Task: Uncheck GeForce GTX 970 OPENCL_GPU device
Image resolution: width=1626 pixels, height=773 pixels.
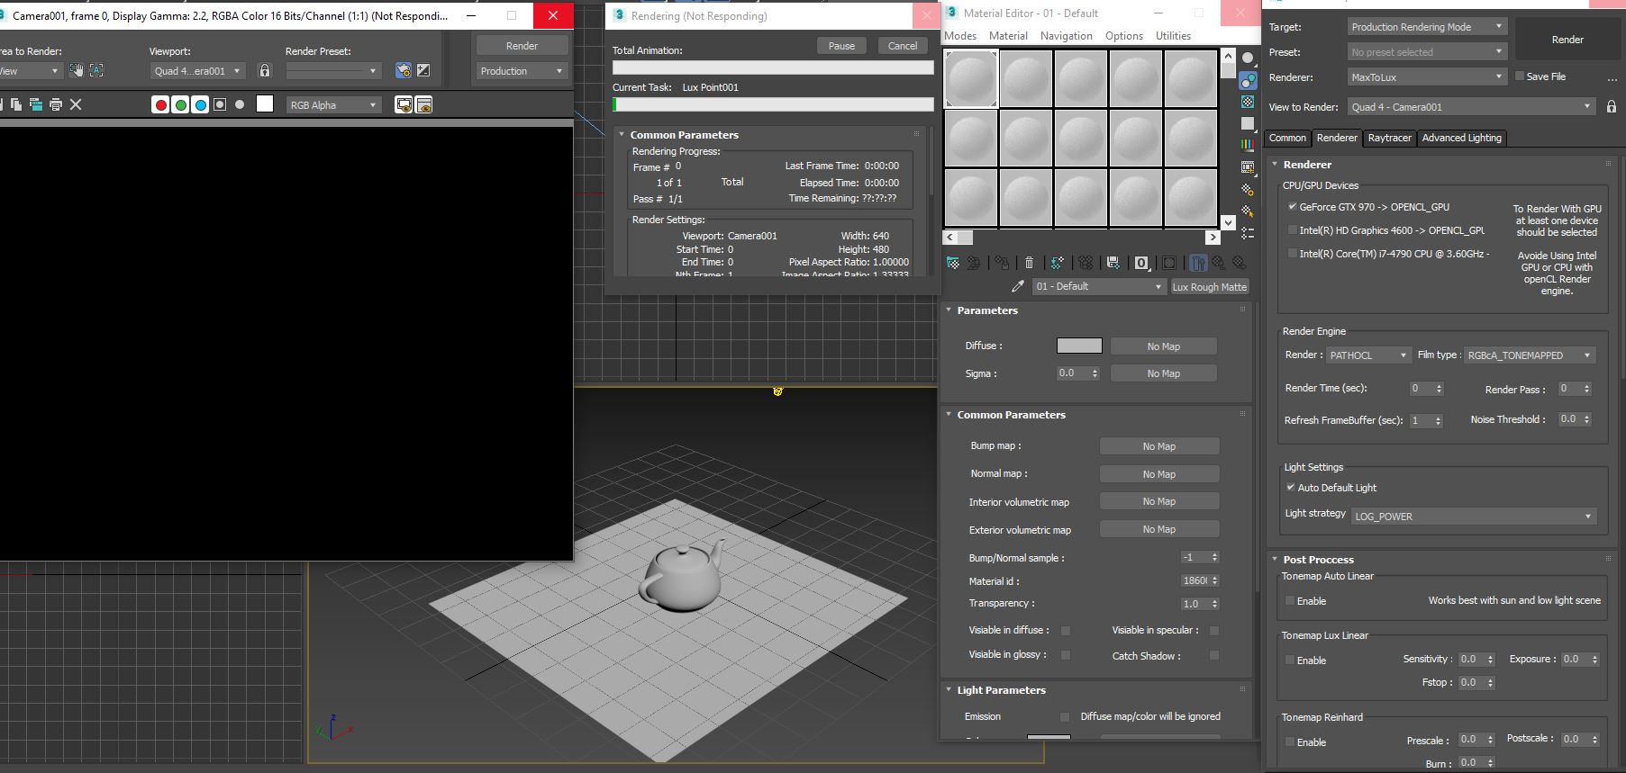Action: 1292,207
